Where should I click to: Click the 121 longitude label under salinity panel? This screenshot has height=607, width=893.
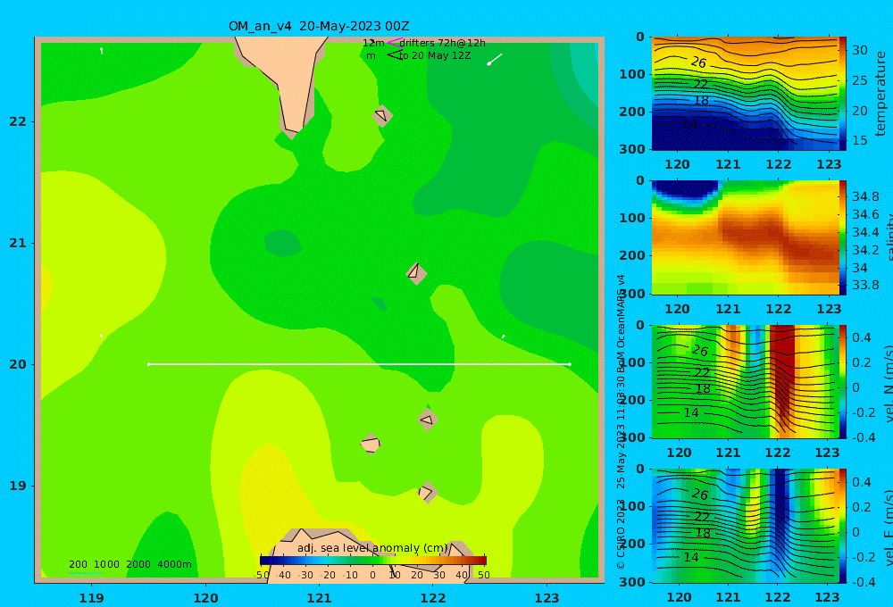click(728, 309)
